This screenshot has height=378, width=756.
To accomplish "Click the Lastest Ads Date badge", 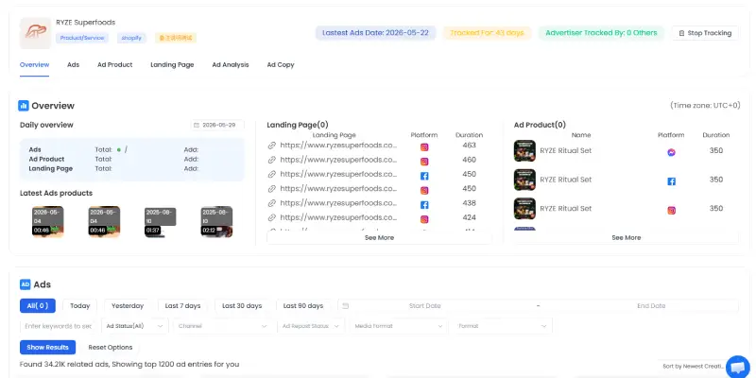I will 375,33.
